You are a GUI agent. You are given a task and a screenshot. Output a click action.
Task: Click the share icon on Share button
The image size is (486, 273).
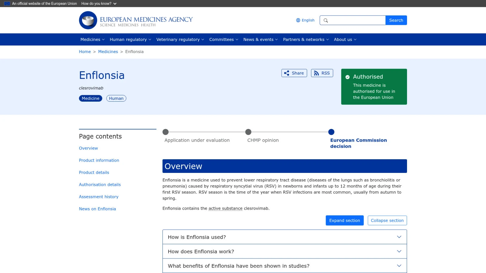pyautogui.click(x=286, y=73)
